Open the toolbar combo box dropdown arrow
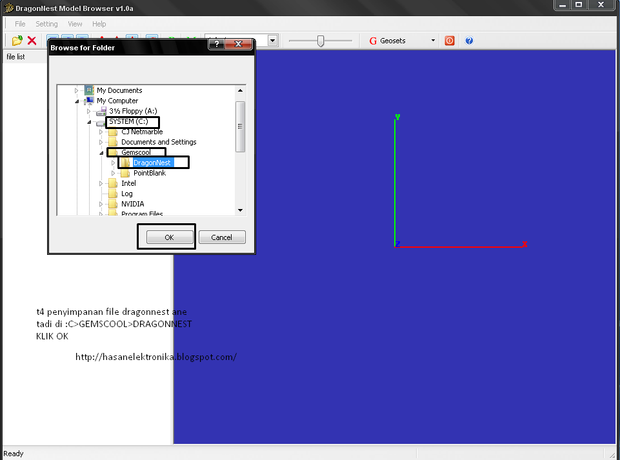The height and width of the screenshot is (460, 620). pyautogui.click(x=272, y=41)
